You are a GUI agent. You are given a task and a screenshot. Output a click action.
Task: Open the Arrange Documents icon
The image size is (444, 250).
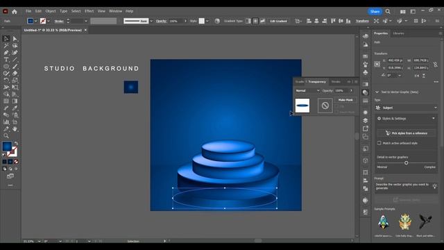tap(402, 12)
